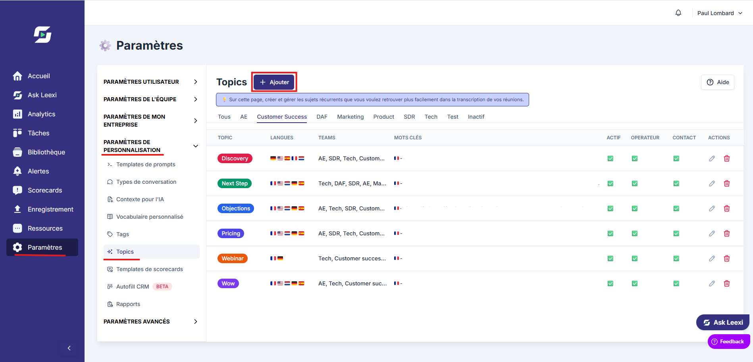The width and height of the screenshot is (753, 362).
Task: Open the Ask Leexi floating button
Action: [723, 322]
